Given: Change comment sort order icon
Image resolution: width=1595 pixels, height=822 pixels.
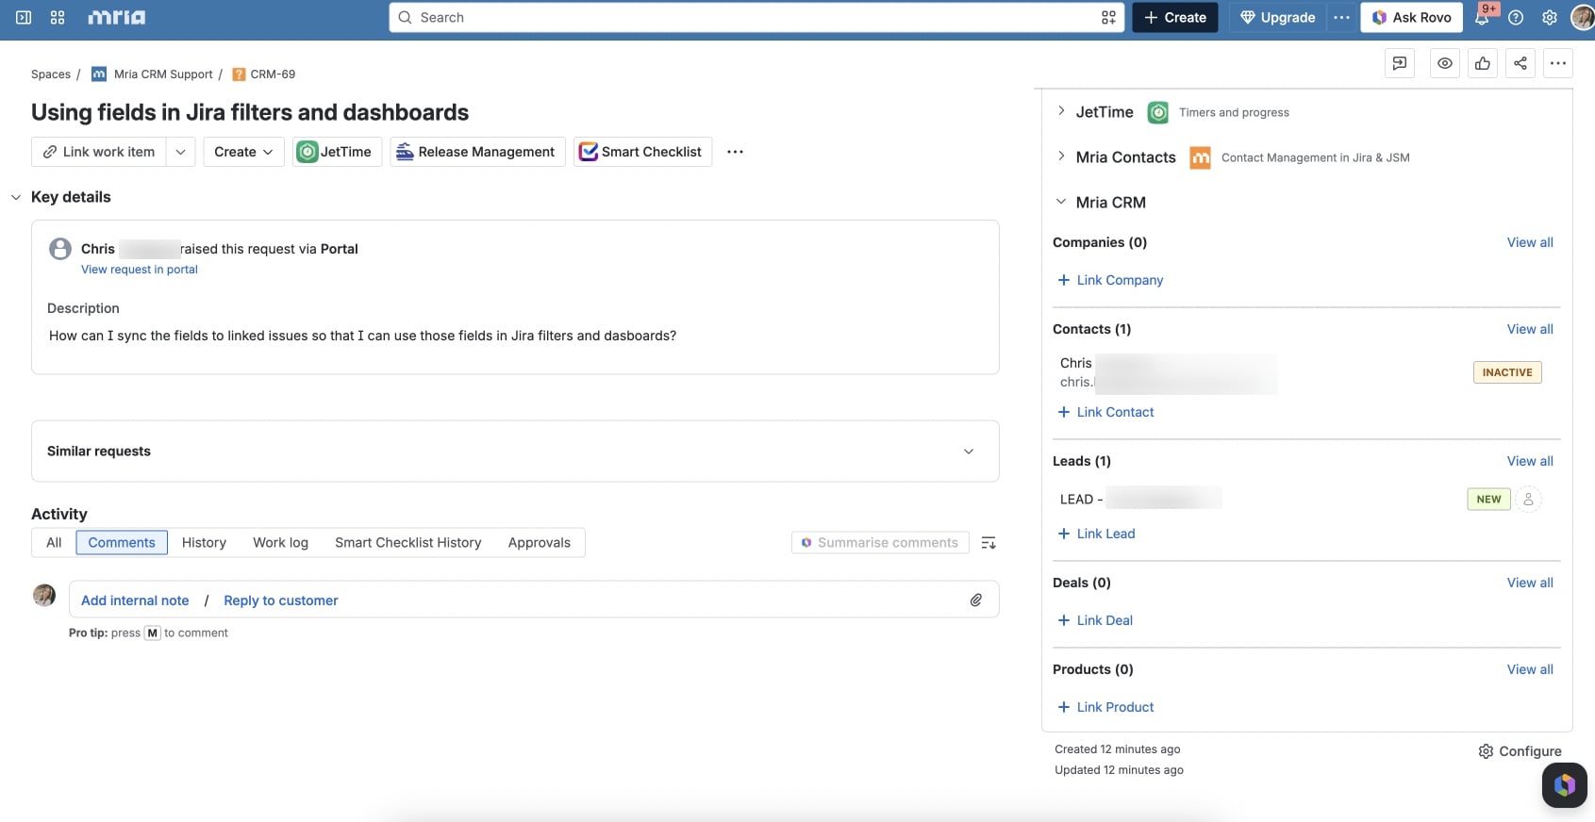Looking at the screenshot, I should click(x=989, y=543).
